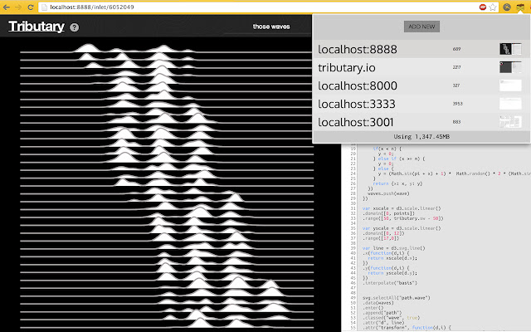Click the code line 'return {x: x, y: y}'
The width and height of the screenshot is (531, 332).
point(397,183)
